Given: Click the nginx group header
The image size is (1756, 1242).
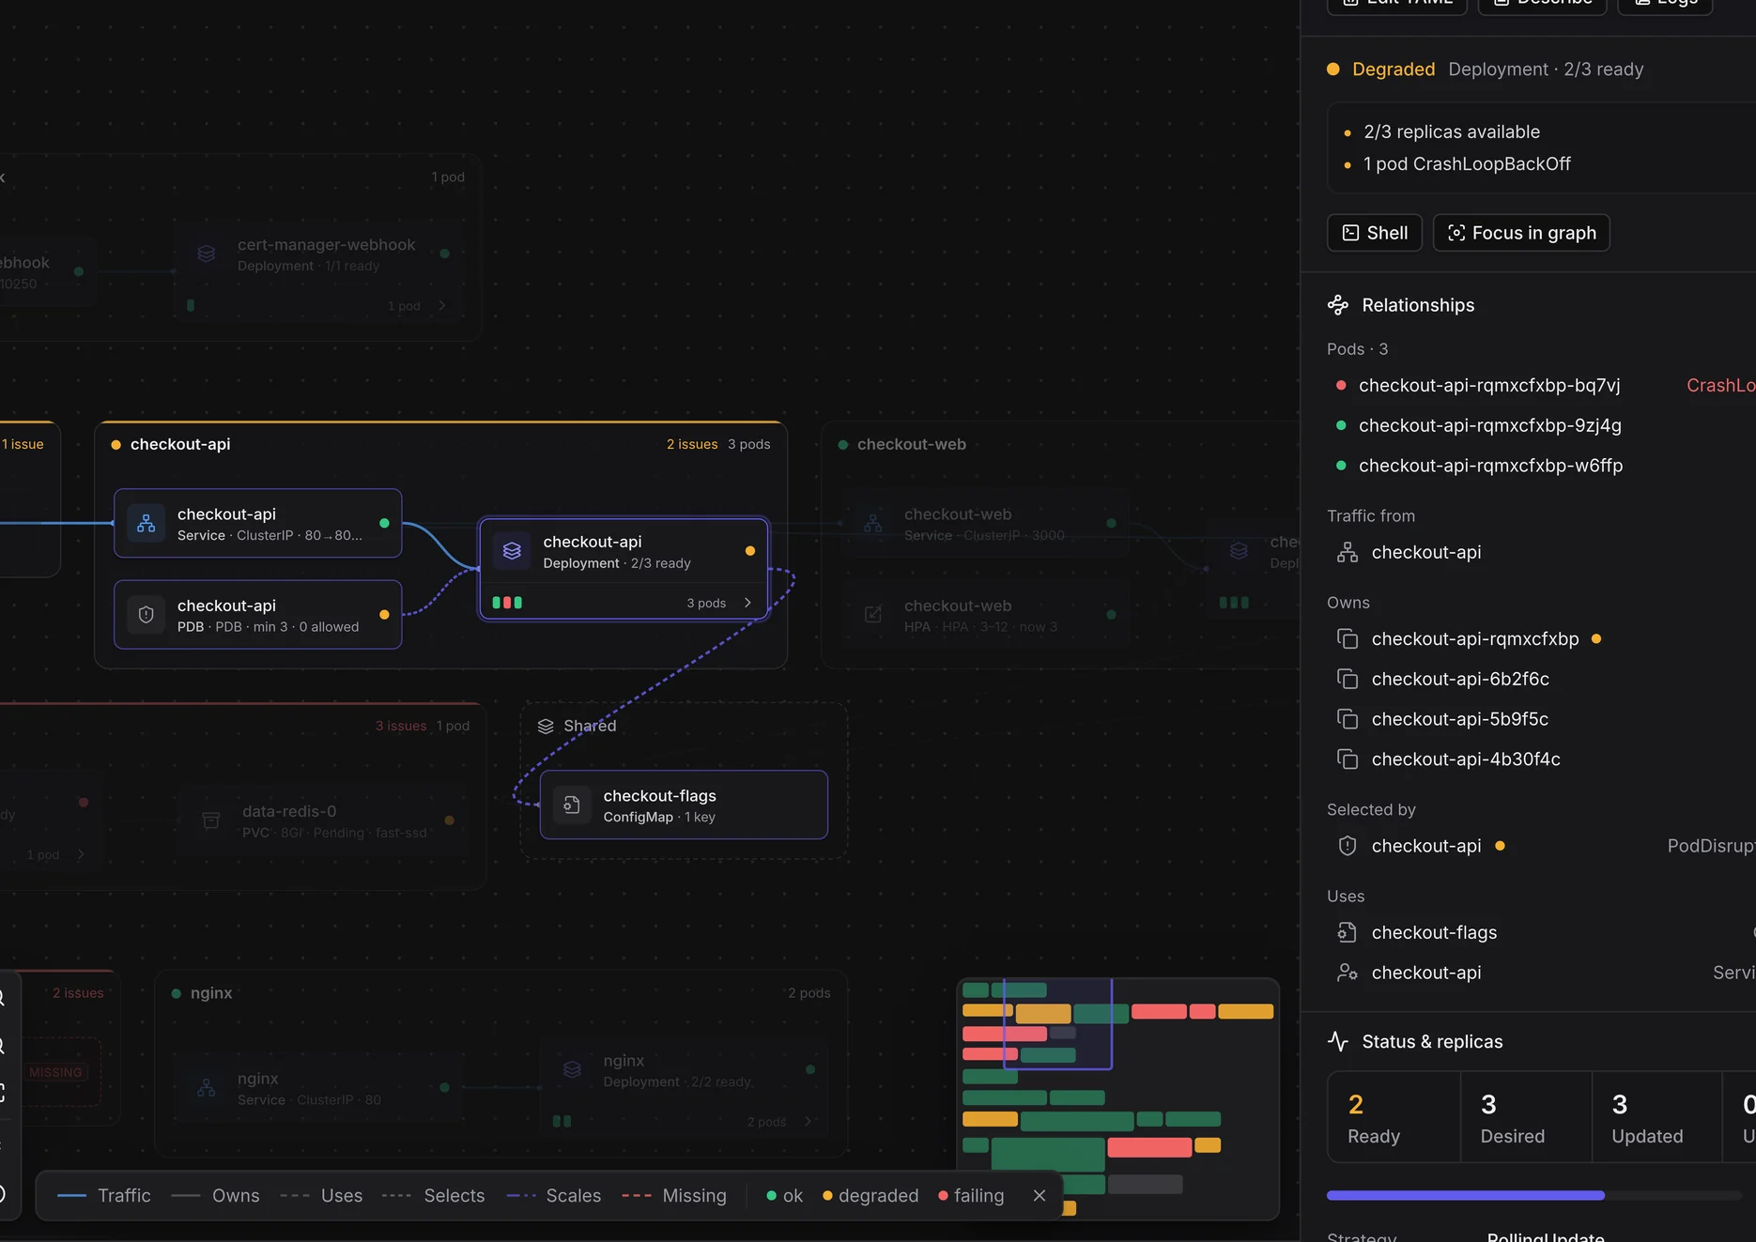Looking at the screenshot, I should 211,992.
